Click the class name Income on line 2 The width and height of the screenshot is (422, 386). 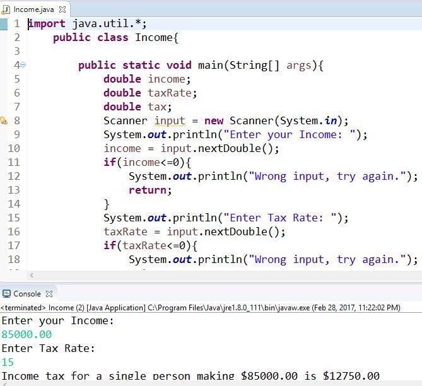click(x=153, y=37)
